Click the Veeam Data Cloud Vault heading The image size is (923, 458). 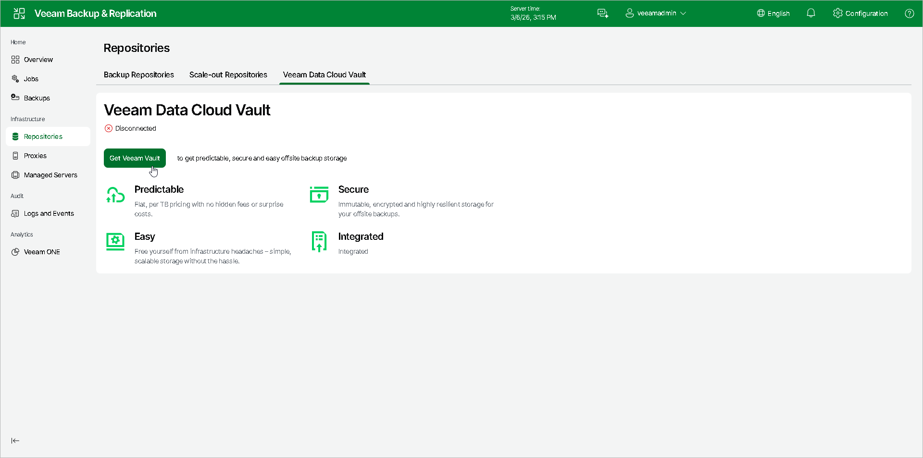point(187,110)
